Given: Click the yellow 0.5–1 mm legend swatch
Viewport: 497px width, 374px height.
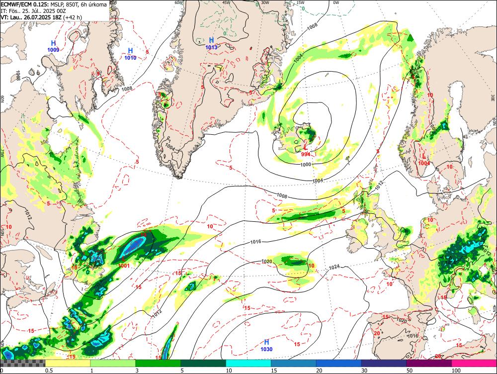Looking at the screenshot, I should [x=68, y=363].
